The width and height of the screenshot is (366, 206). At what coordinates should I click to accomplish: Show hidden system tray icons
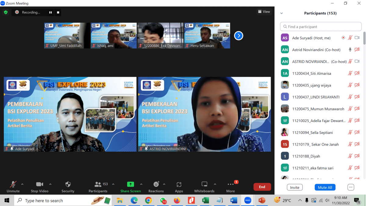(x=300, y=201)
